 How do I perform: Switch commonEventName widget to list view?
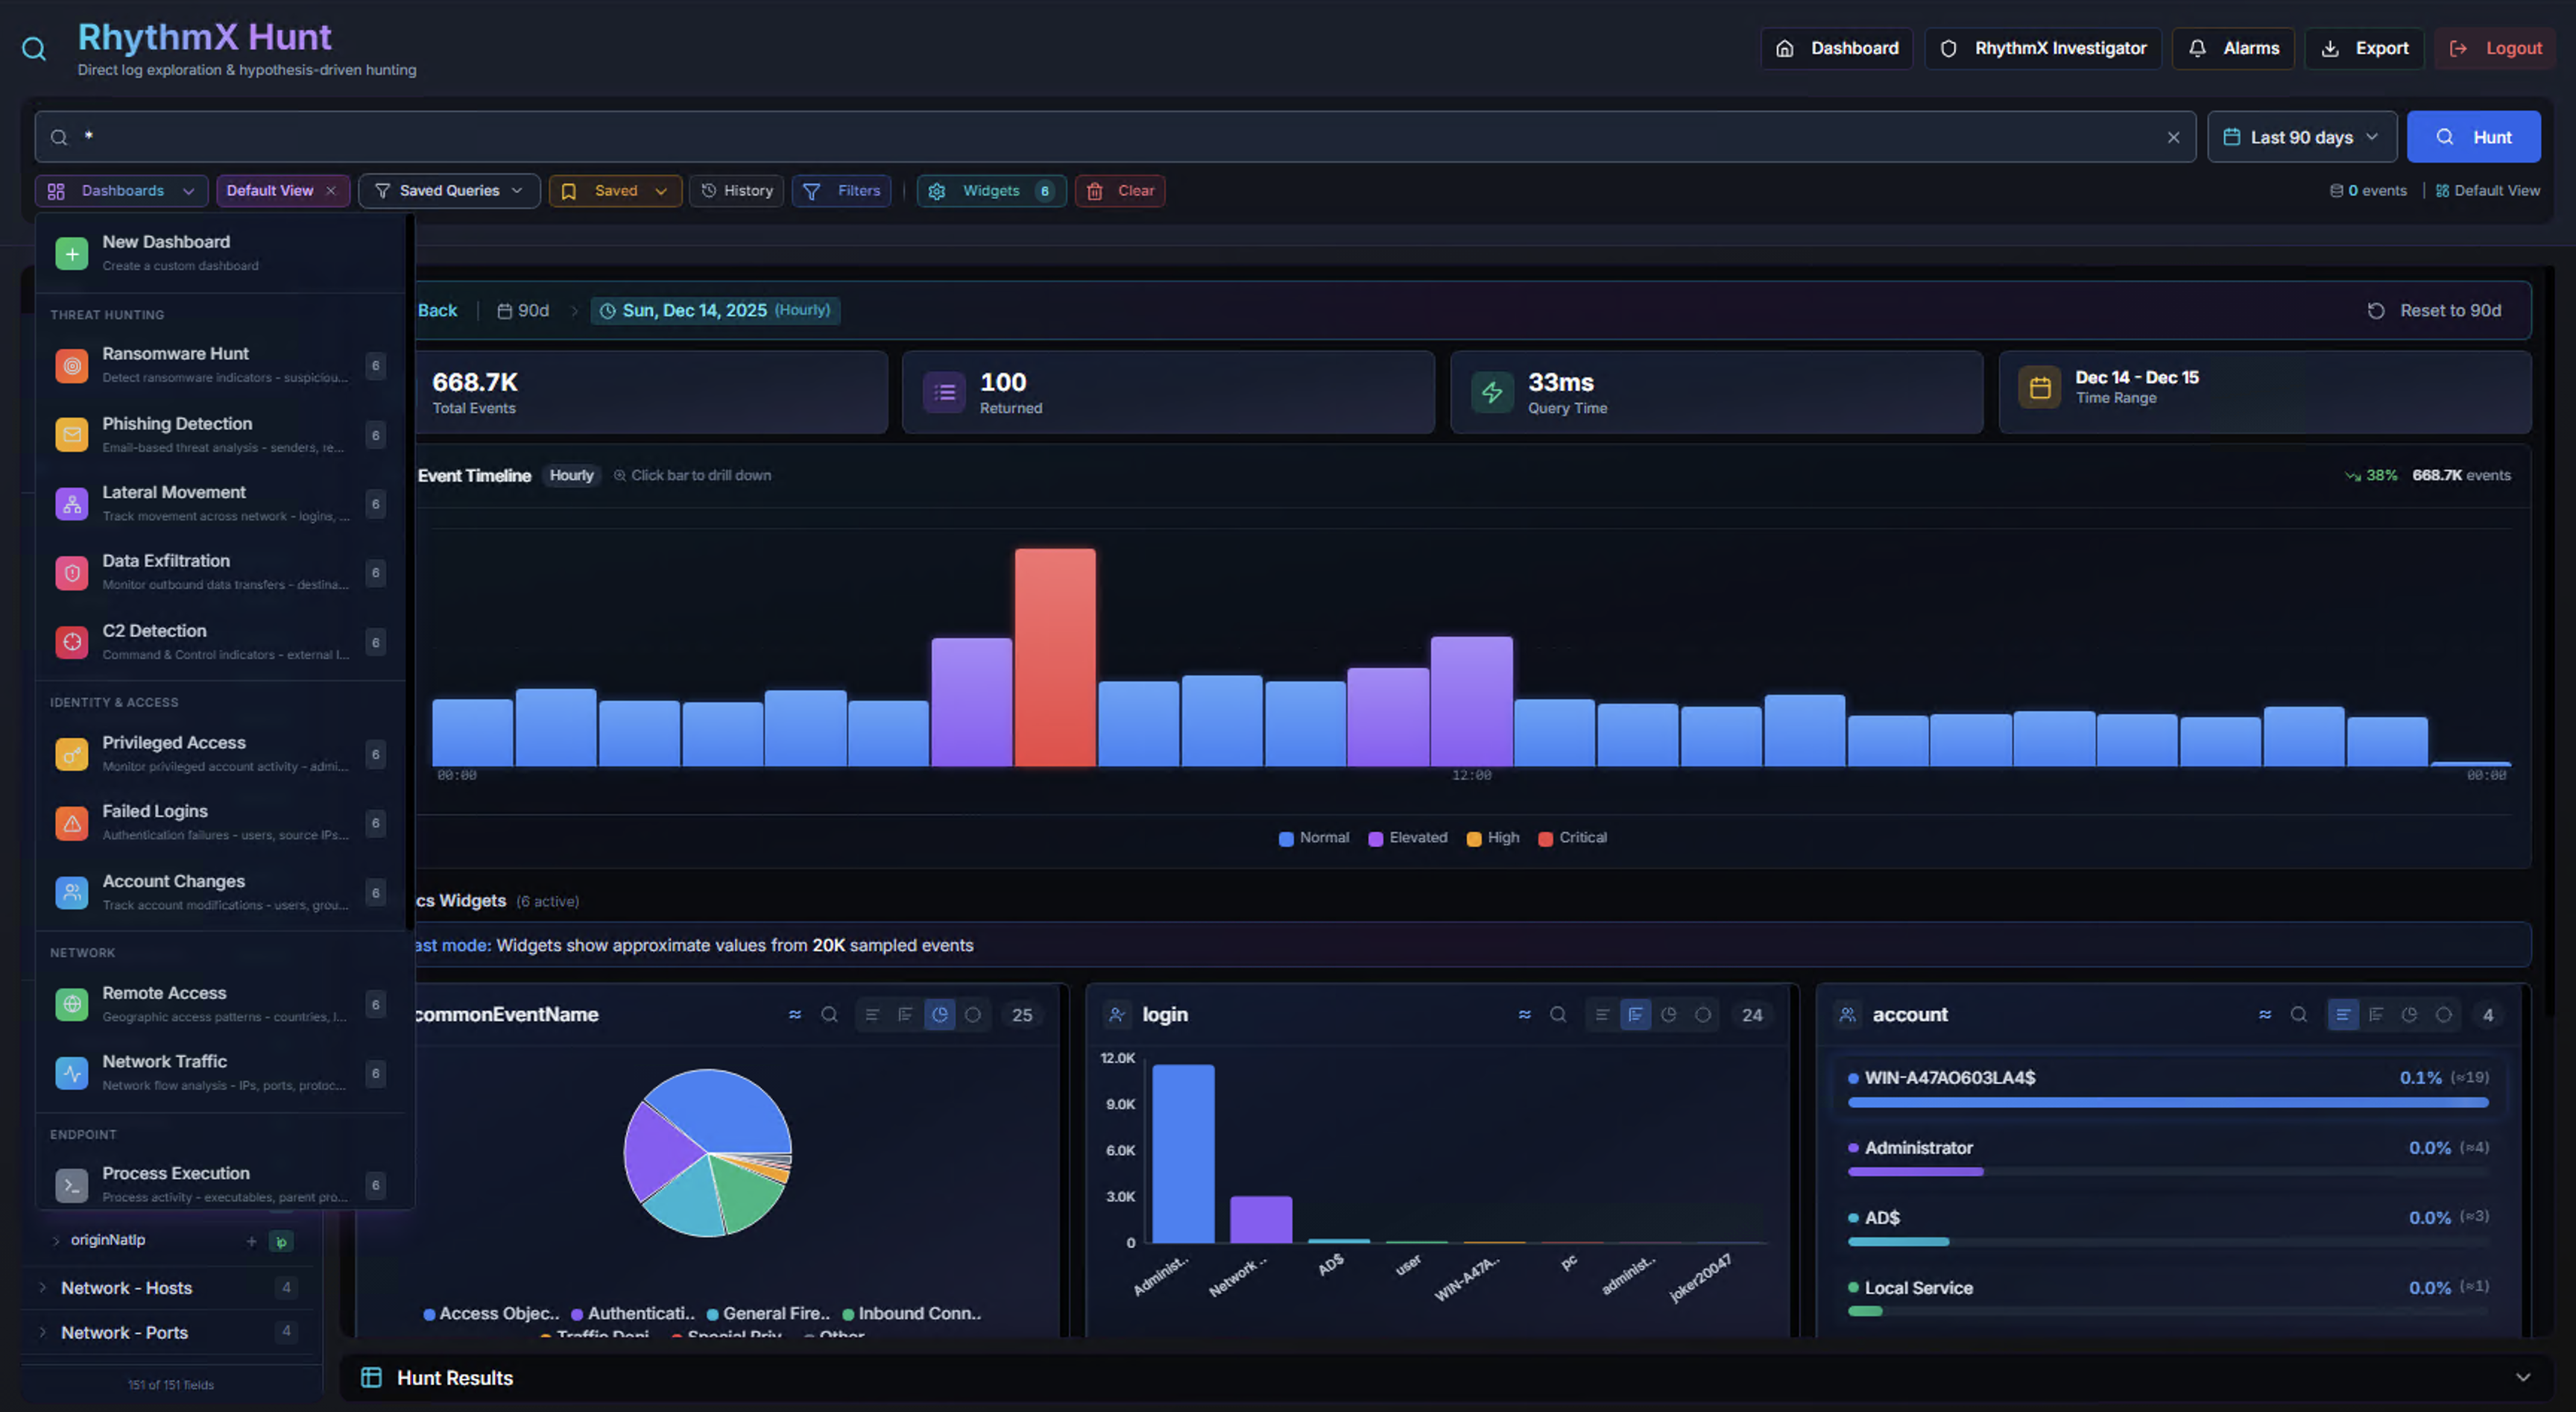point(872,1014)
